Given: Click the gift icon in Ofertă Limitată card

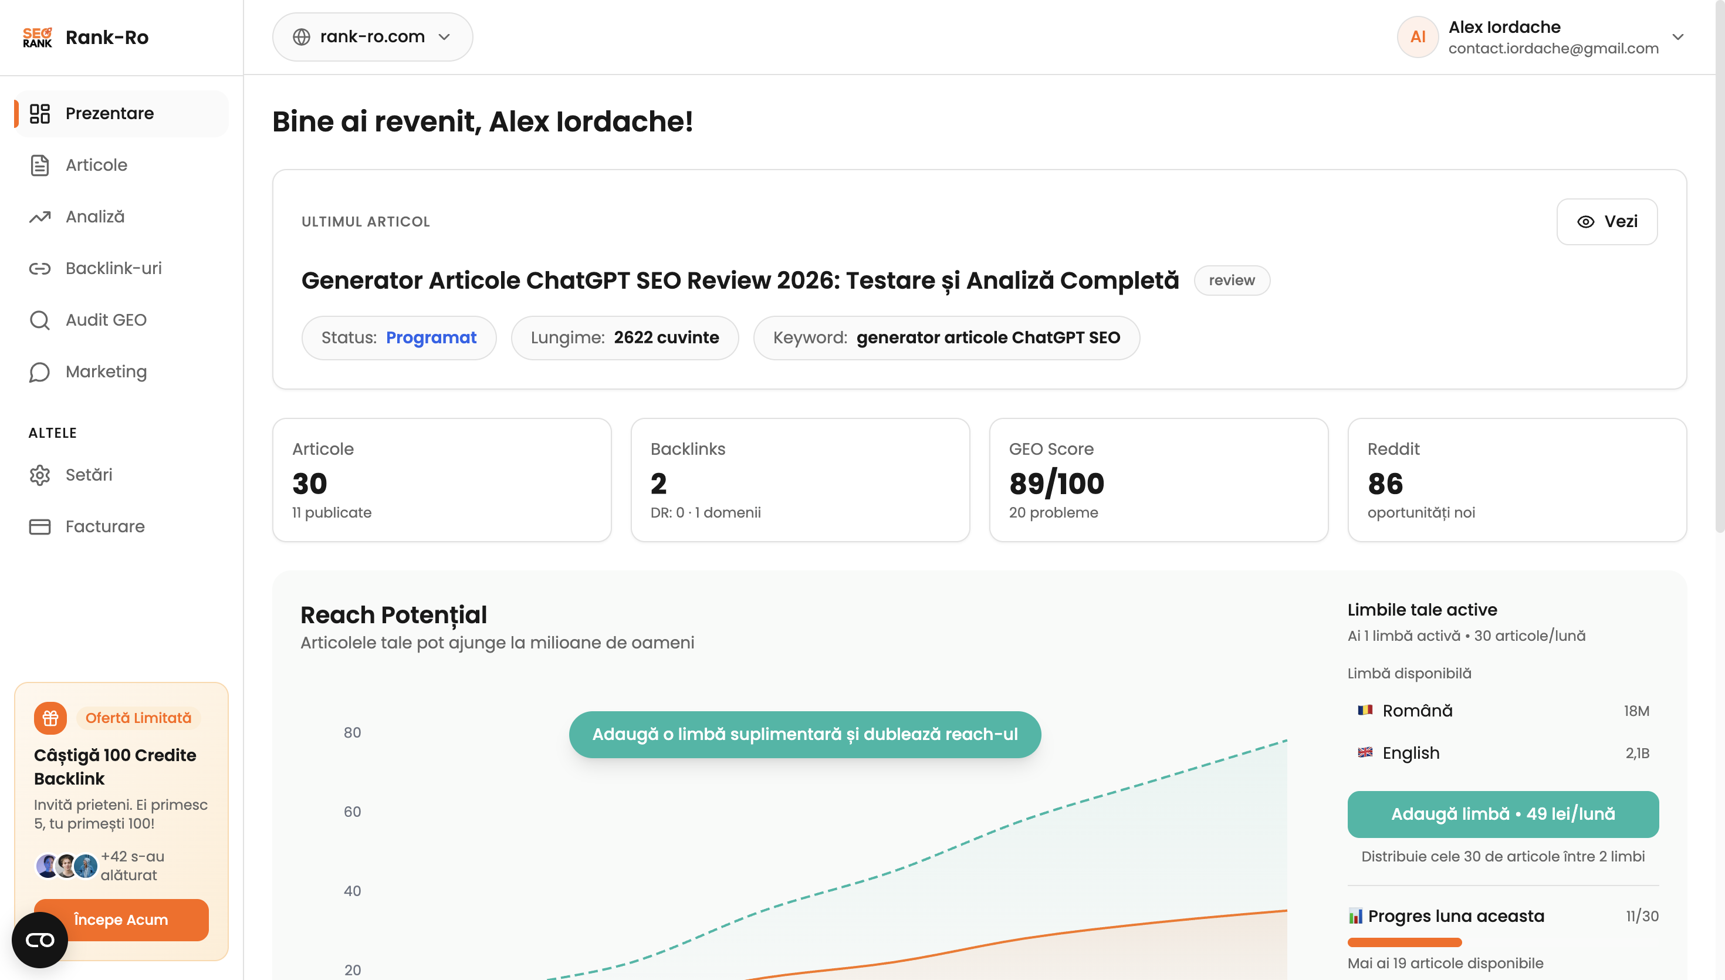Looking at the screenshot, I should point(50,718).
